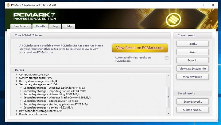Click the Load... button
The height and width of the screenshot is (125, 221).
[x=192, y=44]
